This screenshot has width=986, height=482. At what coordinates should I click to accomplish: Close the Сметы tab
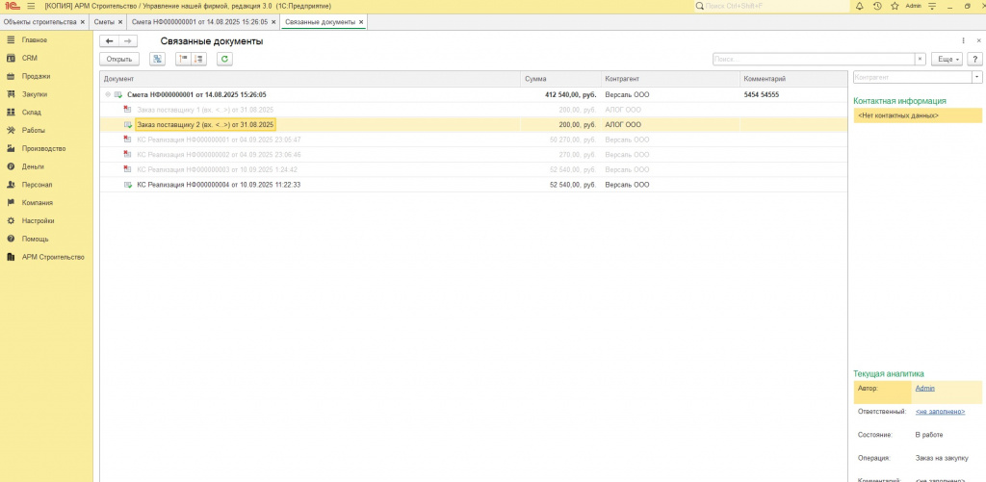click(x=120, y=22)
